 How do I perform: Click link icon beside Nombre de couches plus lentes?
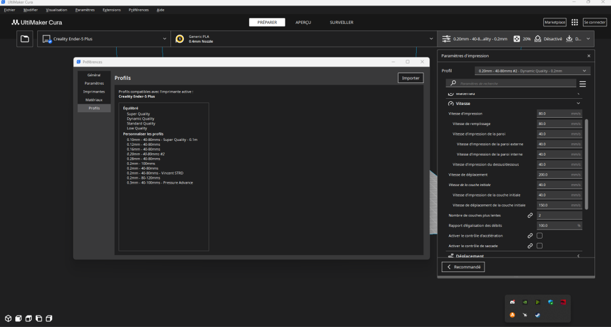tap(530, 215)
